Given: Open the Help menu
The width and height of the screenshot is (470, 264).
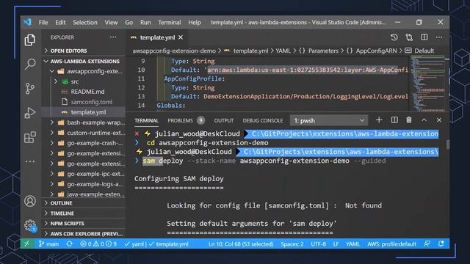Looking at the screenshot, I should coord(194,23).
